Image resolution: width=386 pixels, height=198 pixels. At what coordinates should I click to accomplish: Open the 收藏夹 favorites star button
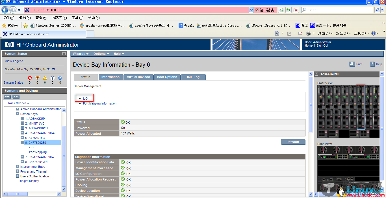[10, 25]
